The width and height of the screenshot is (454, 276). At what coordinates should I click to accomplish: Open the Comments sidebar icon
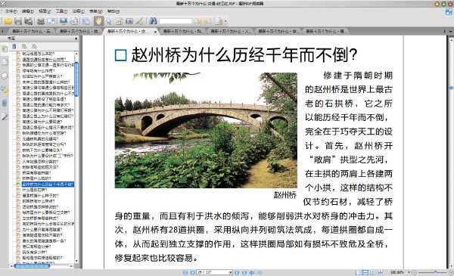tap(5, 89)
